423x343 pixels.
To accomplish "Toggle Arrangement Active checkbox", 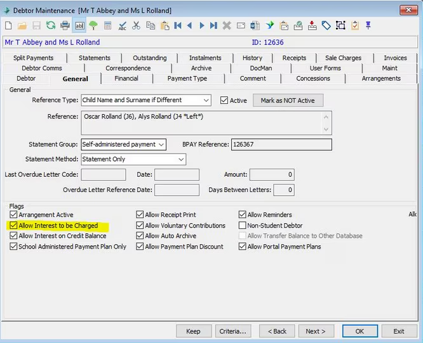I will pos(13,214).
